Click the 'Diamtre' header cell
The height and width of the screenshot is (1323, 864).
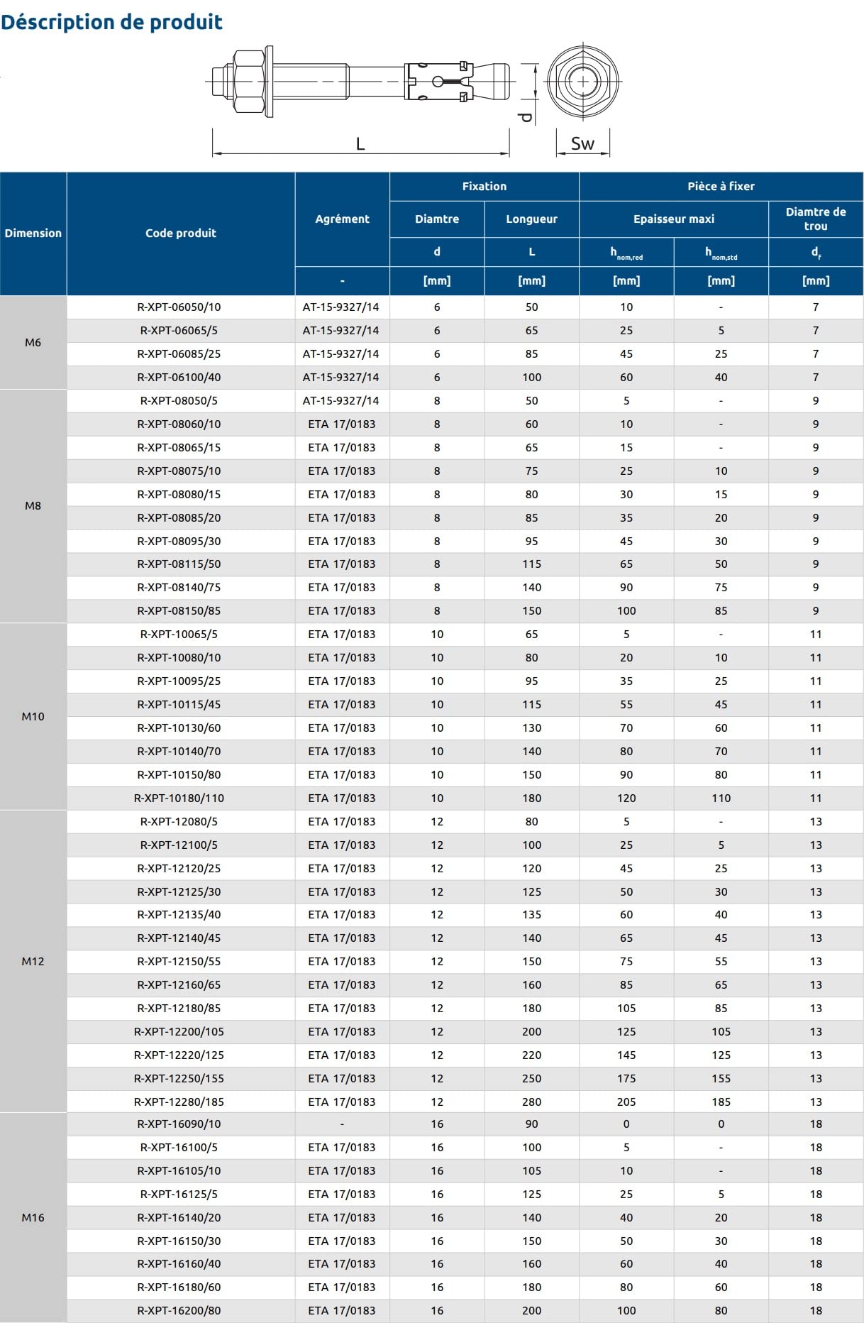pyautogui.click(x=437, y=219)
